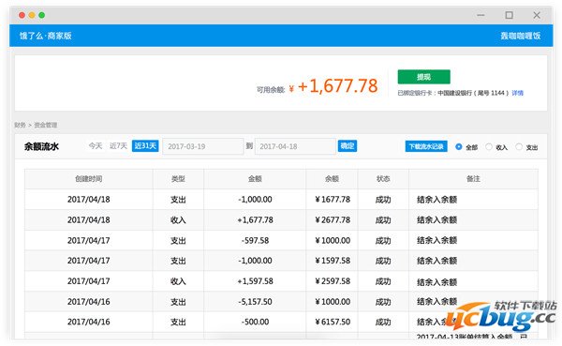
Task: Click the 可用余额 label
Action: point(271,90)
